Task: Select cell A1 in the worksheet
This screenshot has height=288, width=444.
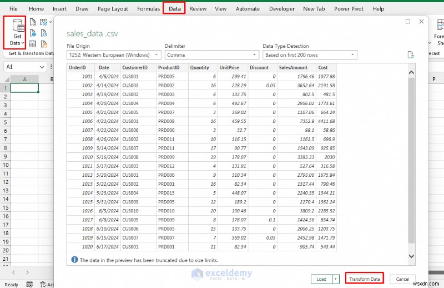Action: [x=24, y=88]
